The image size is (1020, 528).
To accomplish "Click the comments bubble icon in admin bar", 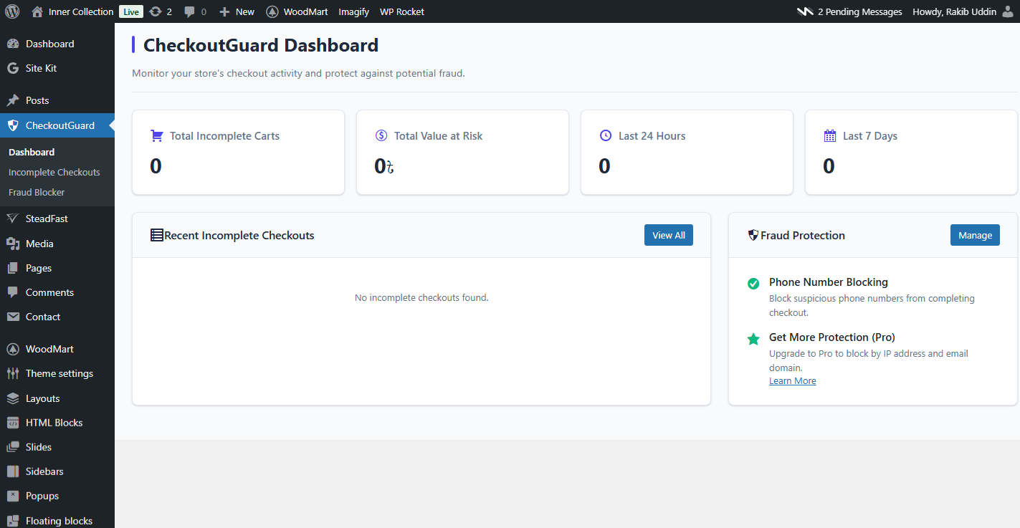I will point(190,11).
